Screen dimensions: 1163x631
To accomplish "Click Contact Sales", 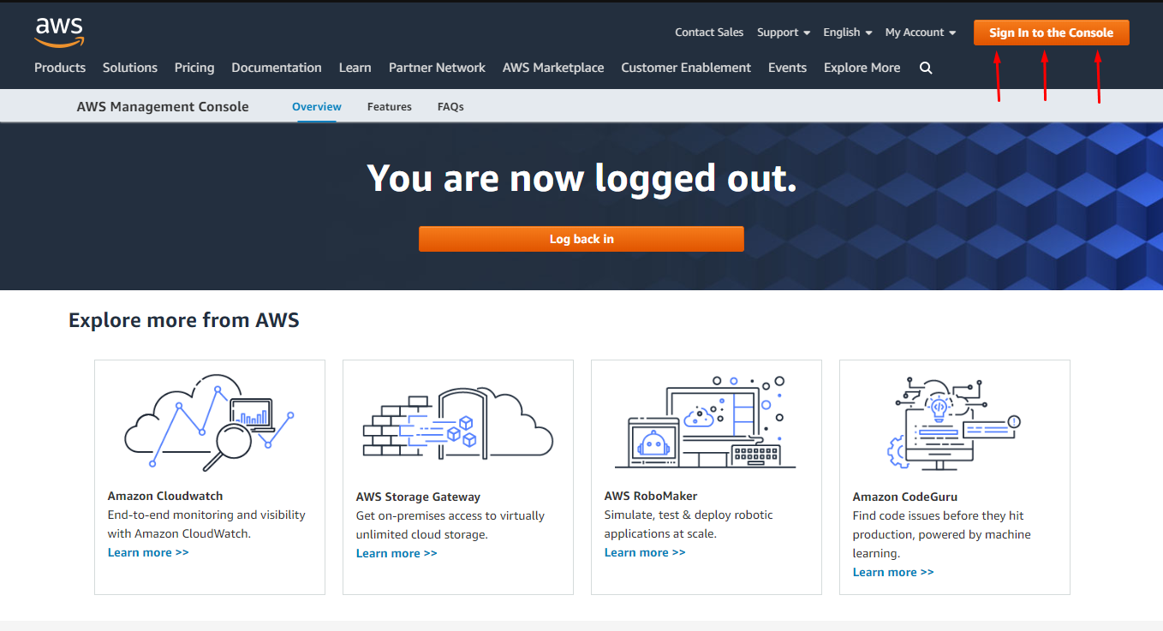I will tap(709, 32).
